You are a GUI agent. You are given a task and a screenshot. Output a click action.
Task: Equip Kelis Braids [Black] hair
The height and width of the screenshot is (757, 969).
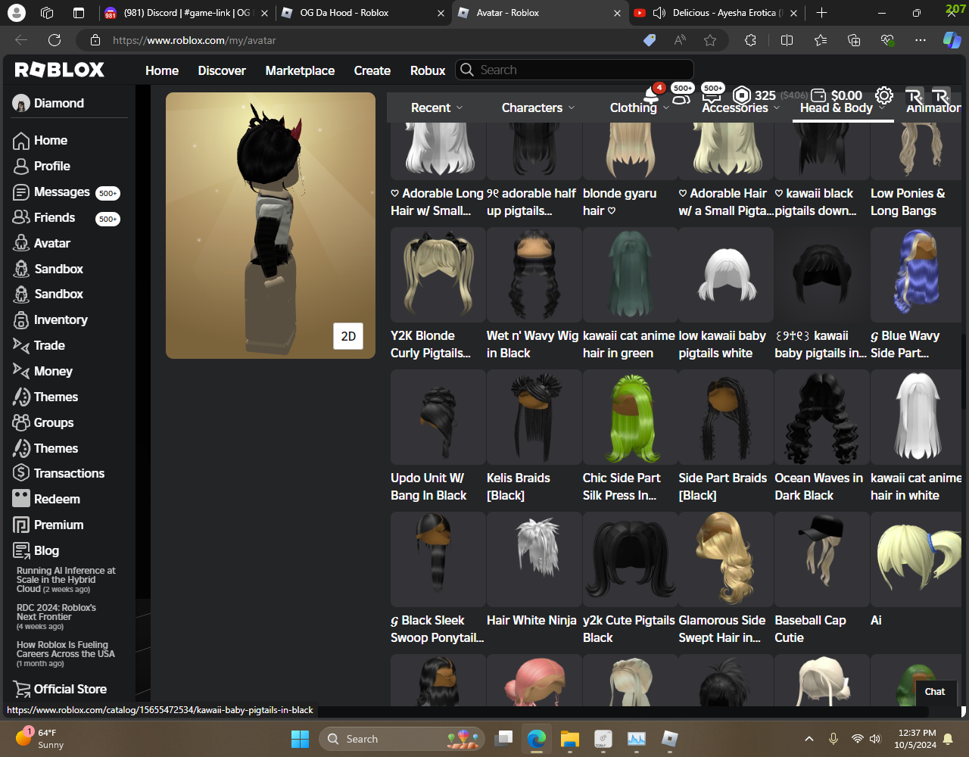(534, 417)
